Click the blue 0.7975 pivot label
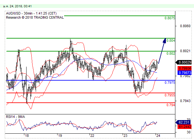The width and height of the screenshot is (194, 140). [170, 82]
